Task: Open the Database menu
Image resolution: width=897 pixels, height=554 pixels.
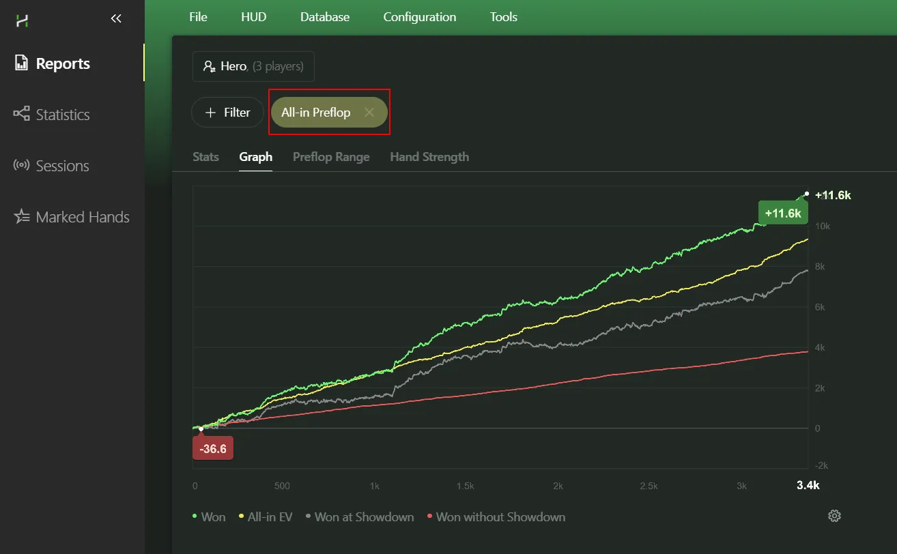Action: (x=325, y=17)
